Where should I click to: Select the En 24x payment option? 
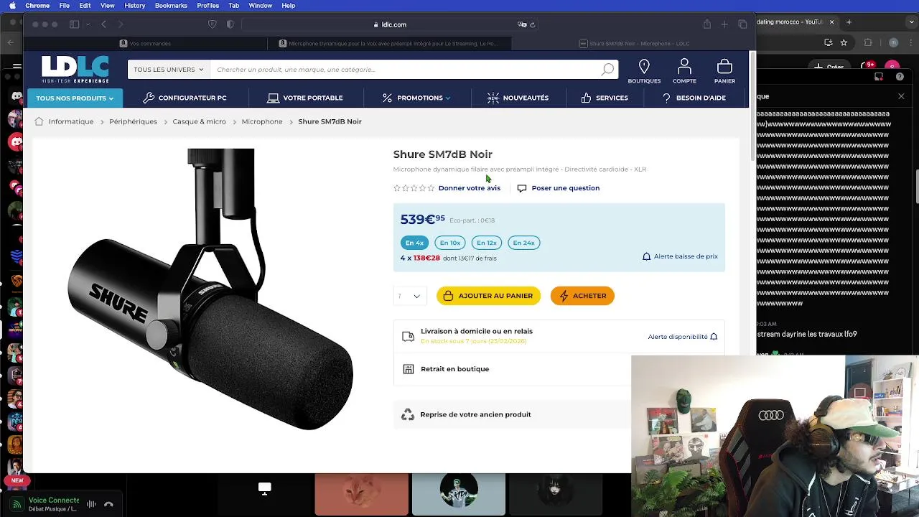point(523,243)
